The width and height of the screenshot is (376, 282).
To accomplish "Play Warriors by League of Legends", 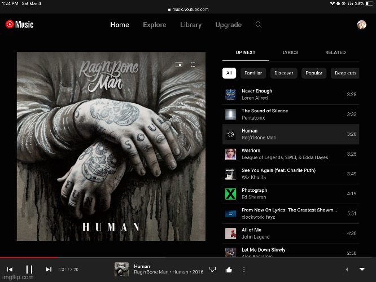I will [291, 154].
